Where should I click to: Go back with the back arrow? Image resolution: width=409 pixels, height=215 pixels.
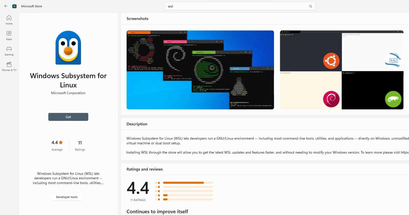(6, 6)
